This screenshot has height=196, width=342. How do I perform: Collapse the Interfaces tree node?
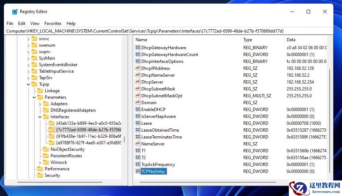pyautogui.click(x=40, y=117)
